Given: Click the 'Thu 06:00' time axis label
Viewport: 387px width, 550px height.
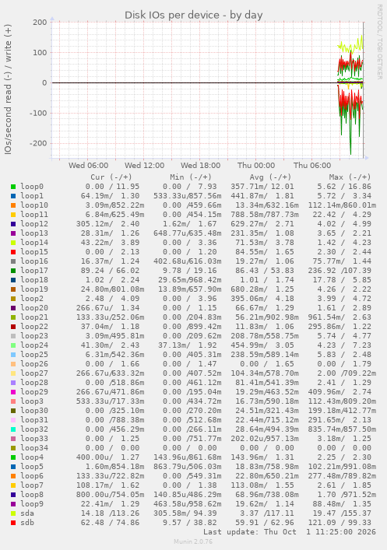Looking at the screenshot, I should 312,165.
